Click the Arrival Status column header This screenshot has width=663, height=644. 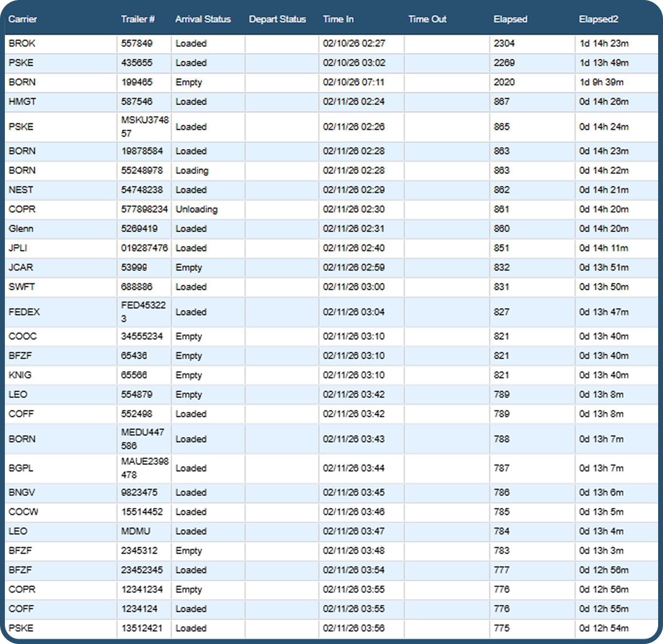[203, 19]
